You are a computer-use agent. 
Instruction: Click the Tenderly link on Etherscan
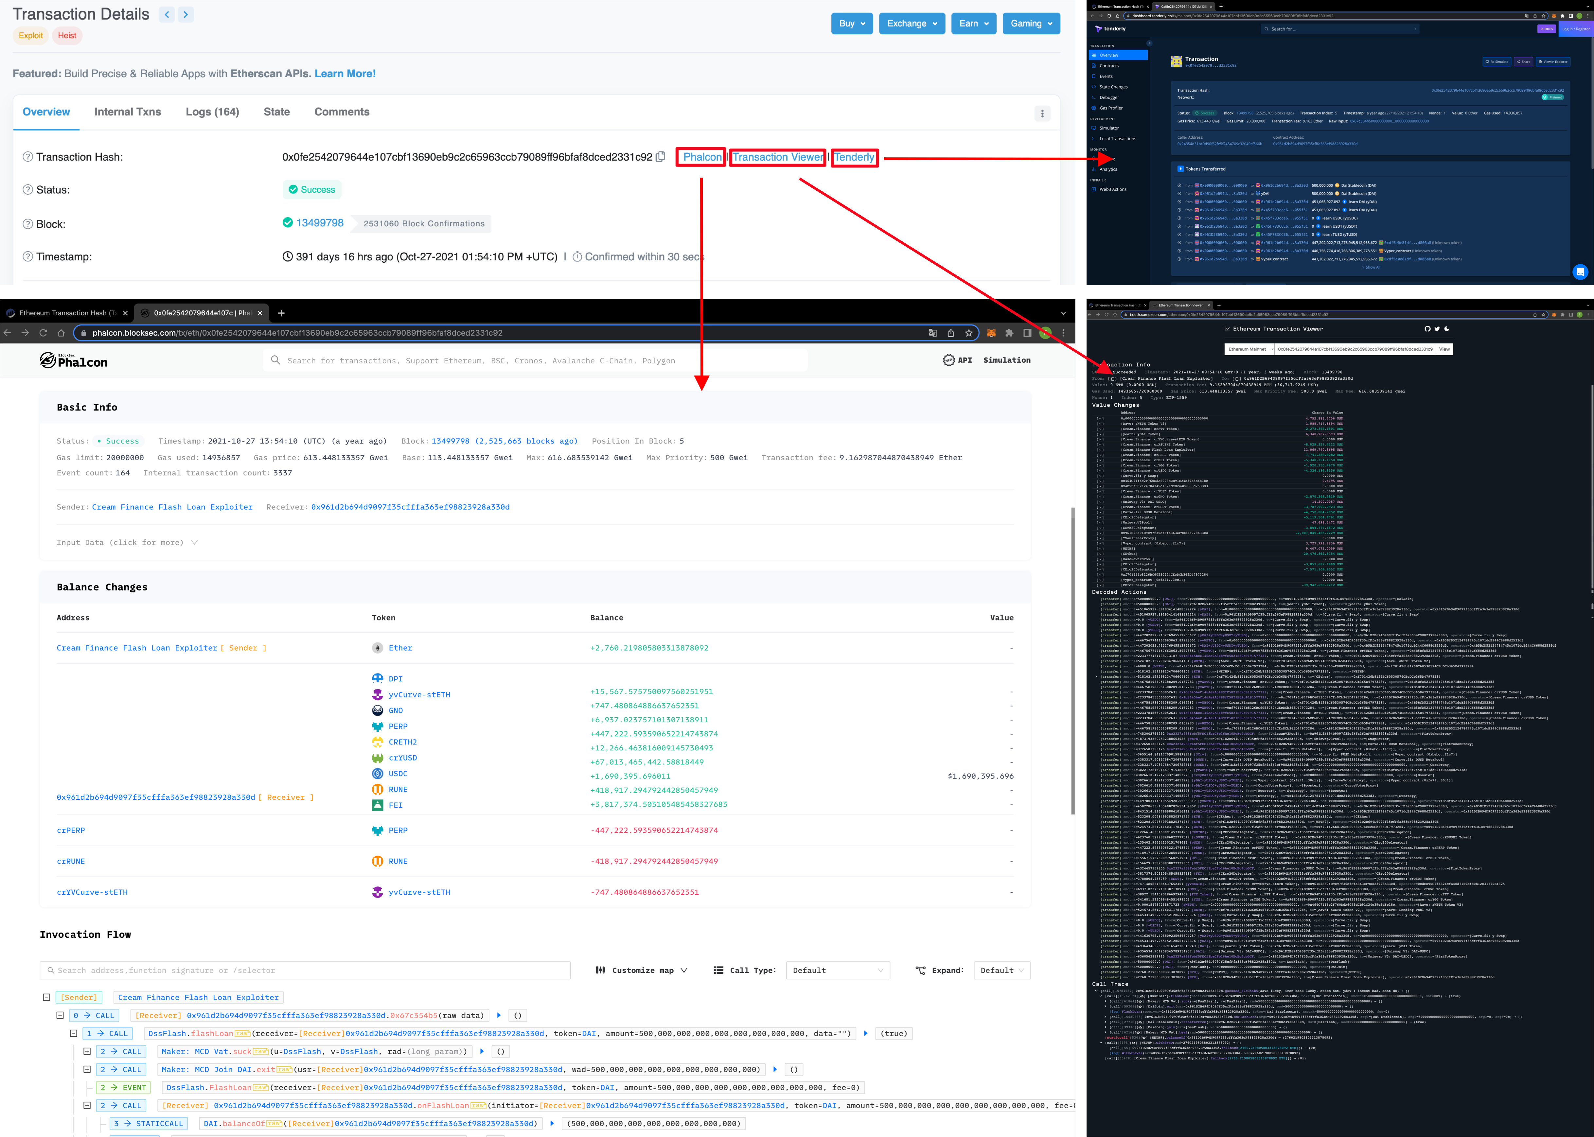coord(855,157)
